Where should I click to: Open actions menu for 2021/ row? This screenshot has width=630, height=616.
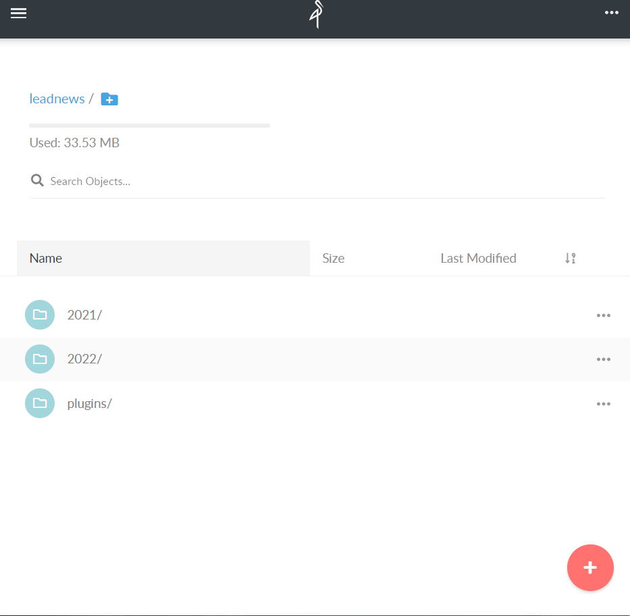(x=604, y=315)
